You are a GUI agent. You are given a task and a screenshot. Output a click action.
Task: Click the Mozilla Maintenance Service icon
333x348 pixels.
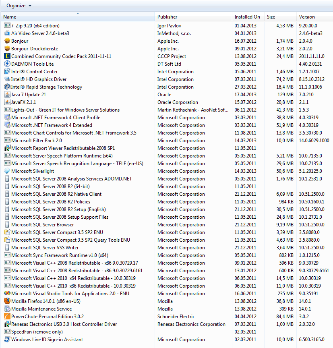click(x=7, y=309)
